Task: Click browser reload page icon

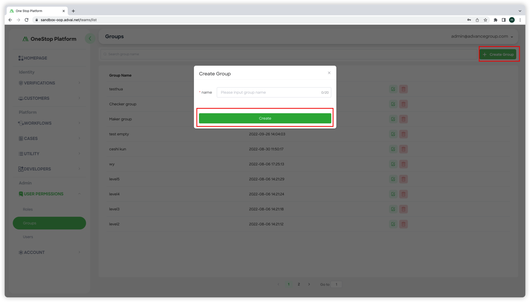Action: point(26,20)
